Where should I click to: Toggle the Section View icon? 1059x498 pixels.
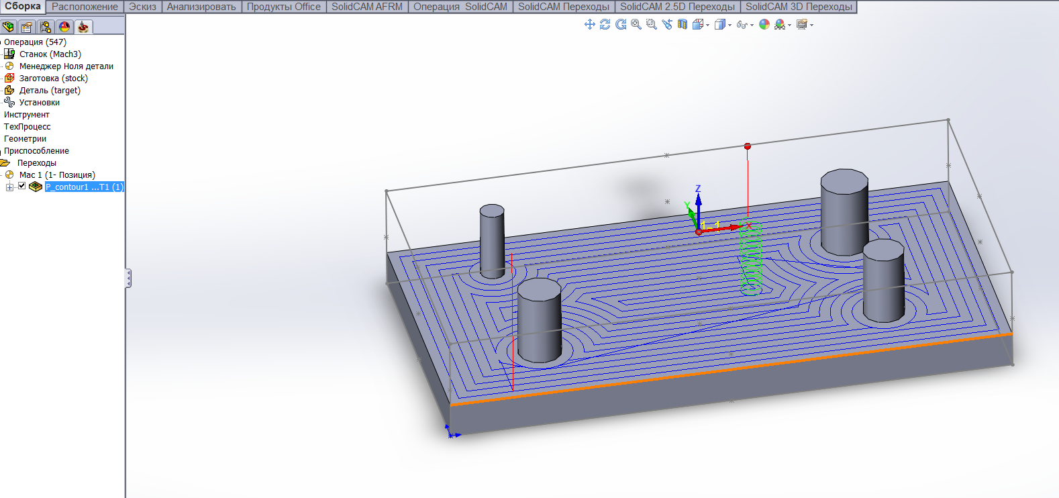[x=683, y=25]
